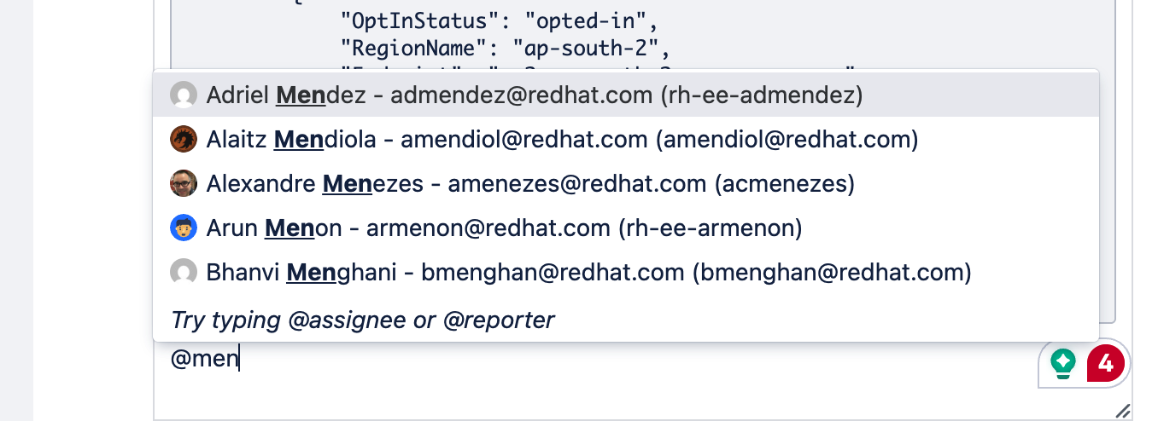Click Bhanvi Menghani's default gray avatar
Image resolution: width=1158 pixels, height=421 pixels.
[x=184, y=272]
